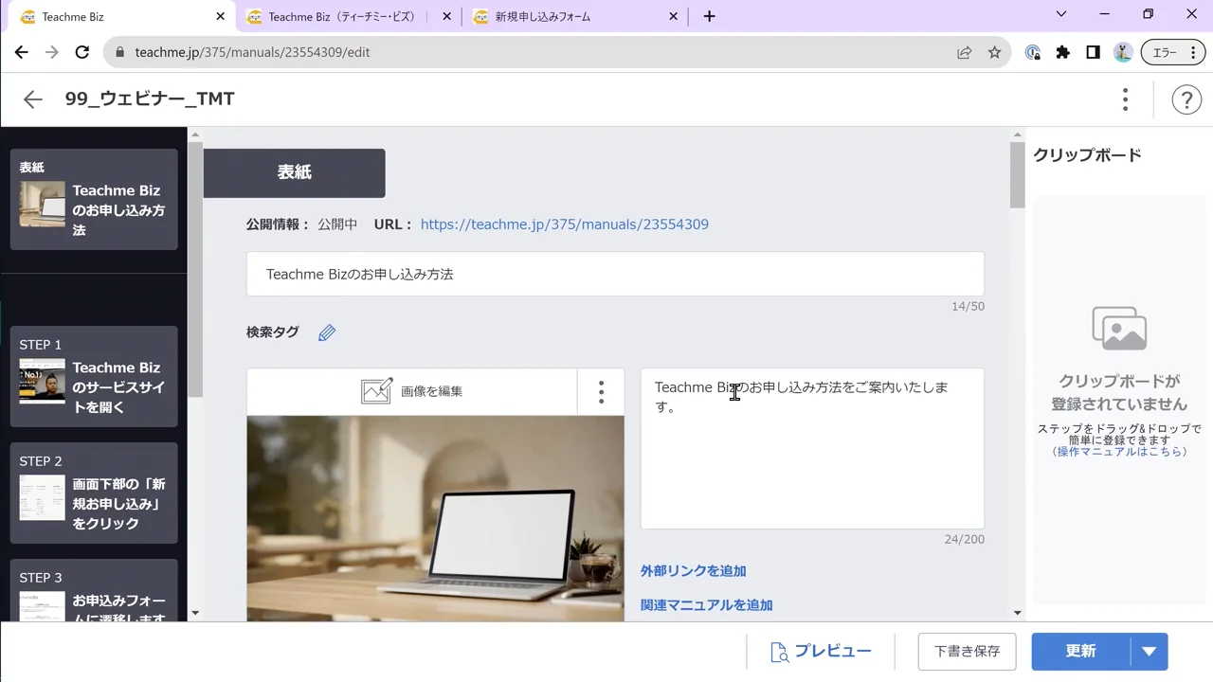This screenshot has width=1213, height=682.
Task: Click the 外部リンクを追加 link
Action: click(694, 571)
